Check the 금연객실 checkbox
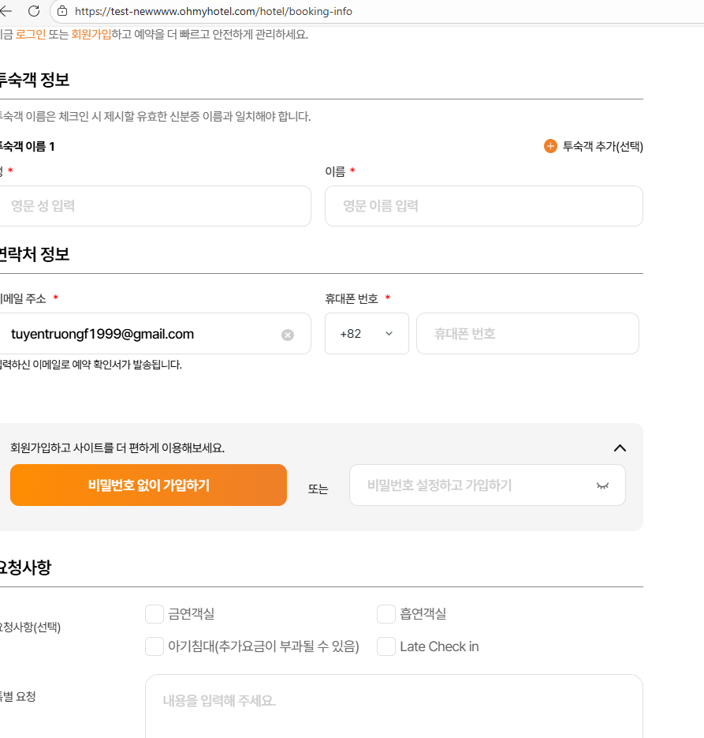 pyautogui.click(x=155, y=614)
